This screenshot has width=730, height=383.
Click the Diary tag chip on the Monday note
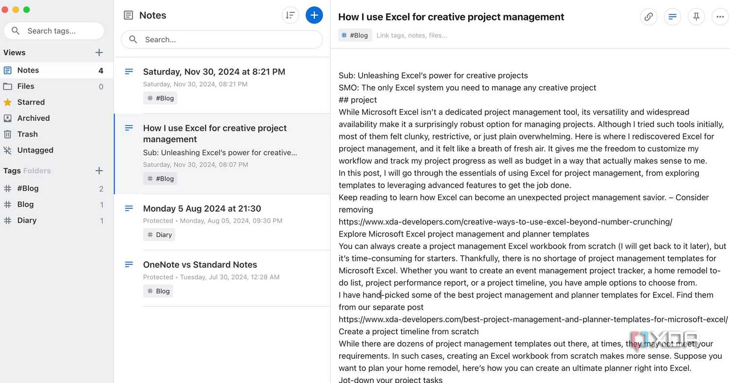[159, 235]
